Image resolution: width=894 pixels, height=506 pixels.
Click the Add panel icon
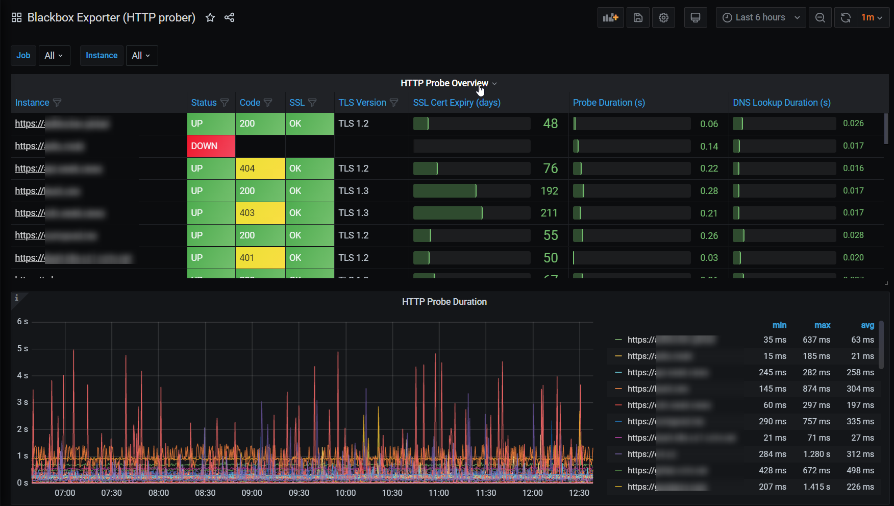tap(610, 17)
